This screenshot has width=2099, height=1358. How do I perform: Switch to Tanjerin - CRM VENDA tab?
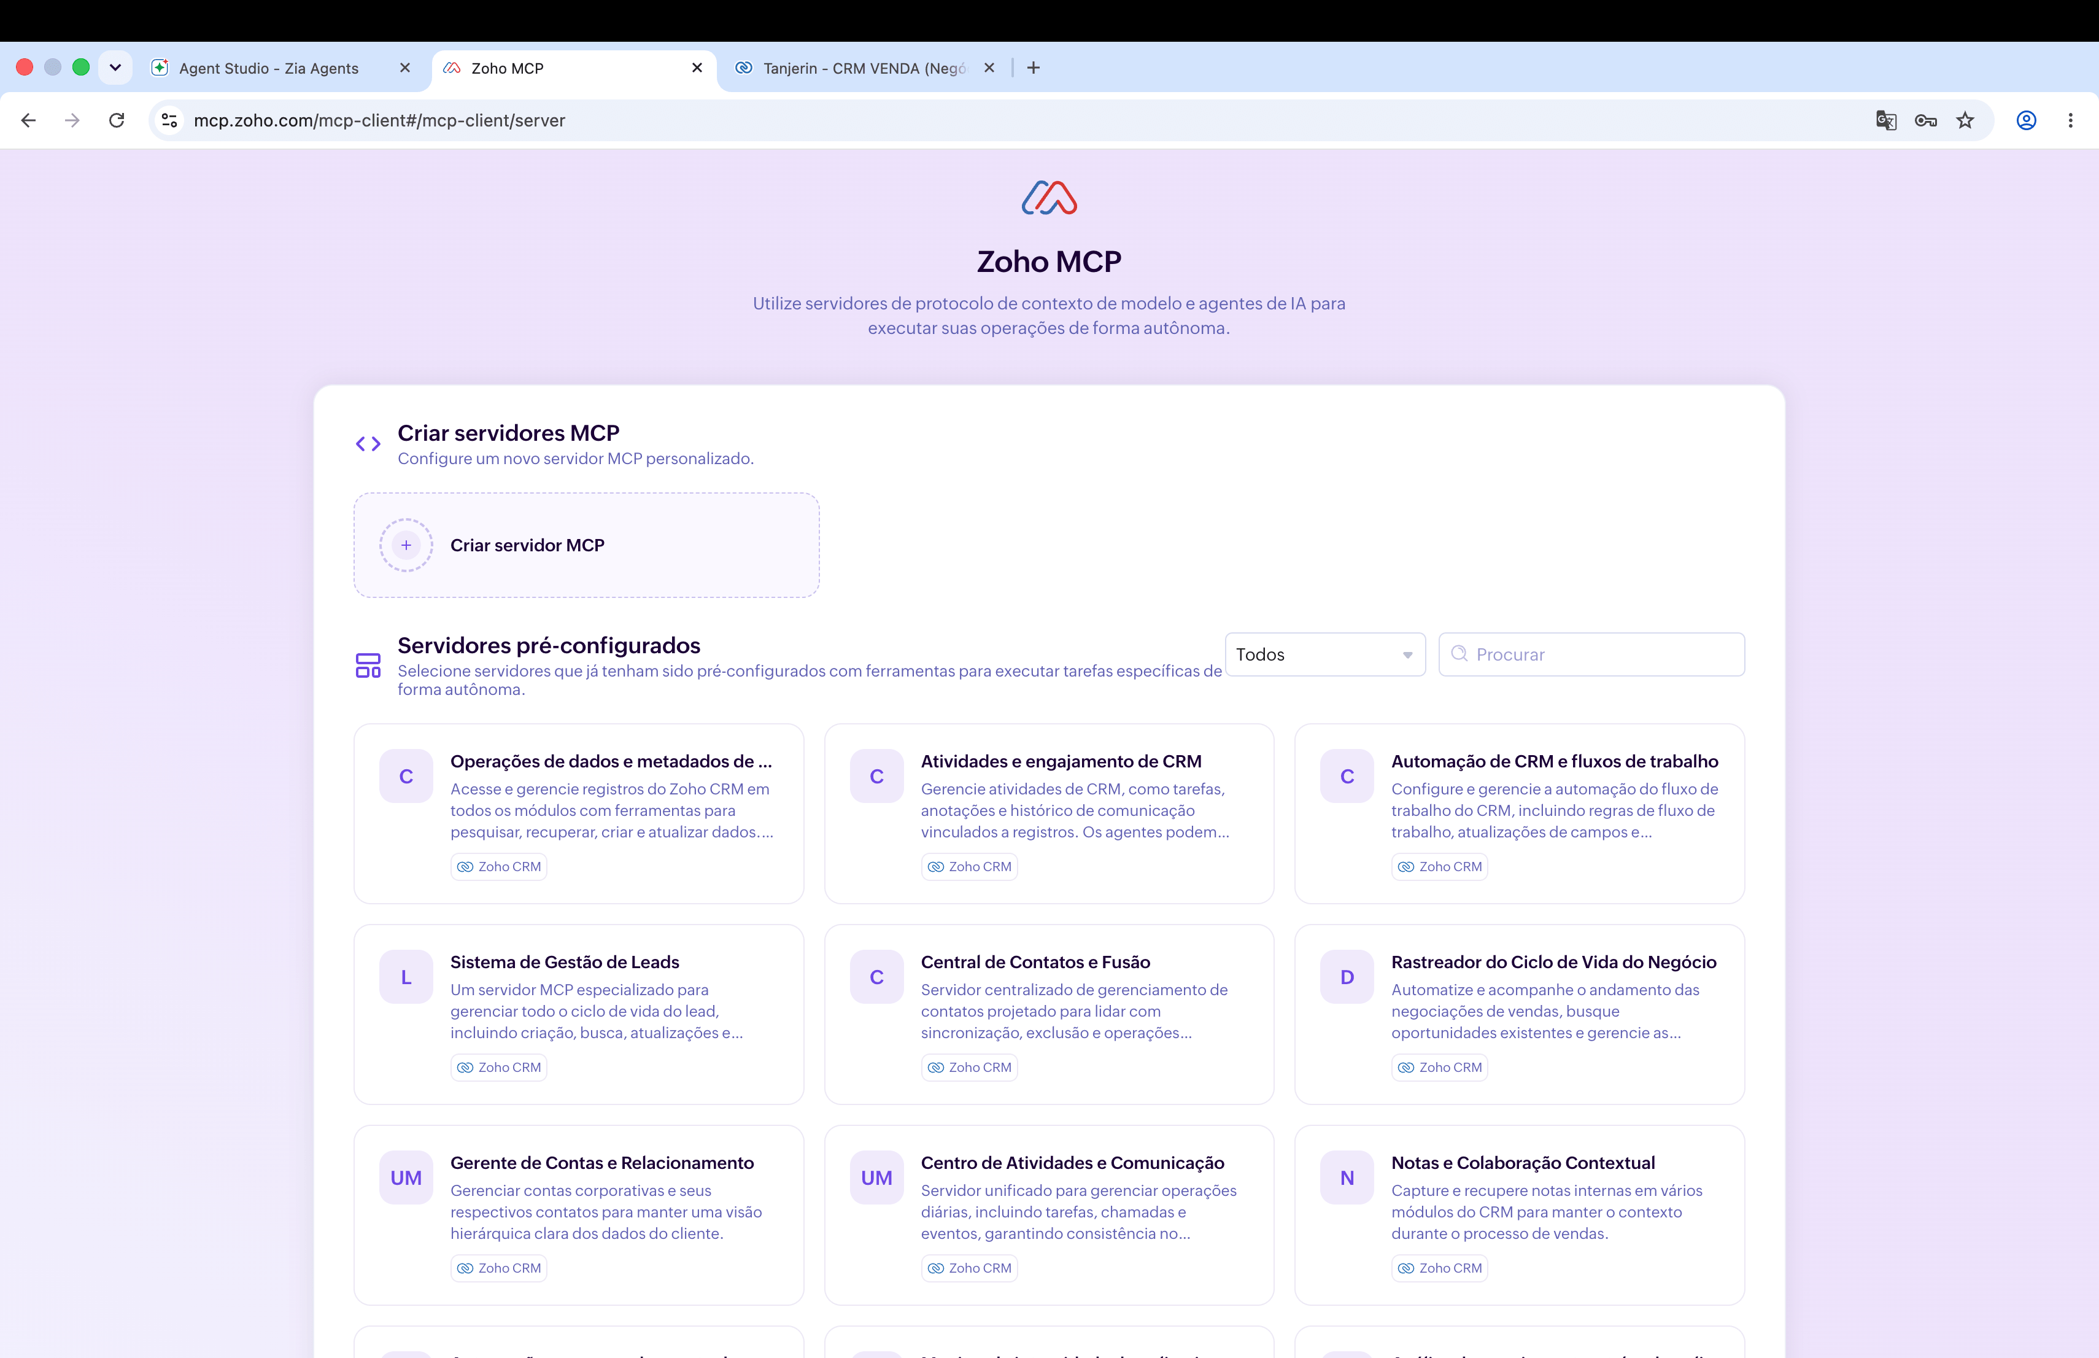865,68
